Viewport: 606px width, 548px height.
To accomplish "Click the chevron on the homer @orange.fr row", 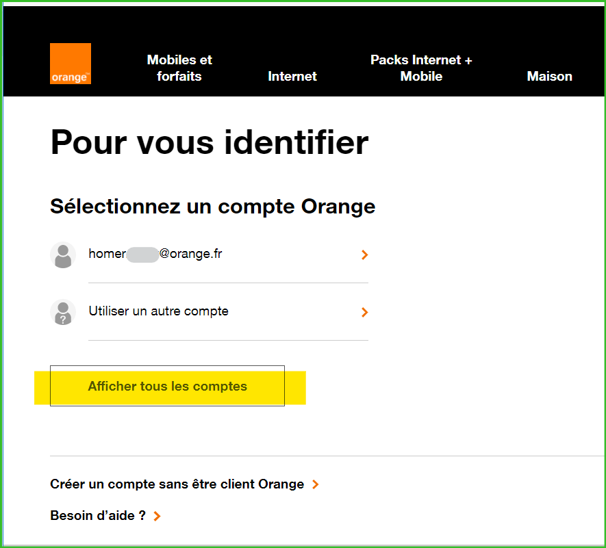I will pos(364,255).
